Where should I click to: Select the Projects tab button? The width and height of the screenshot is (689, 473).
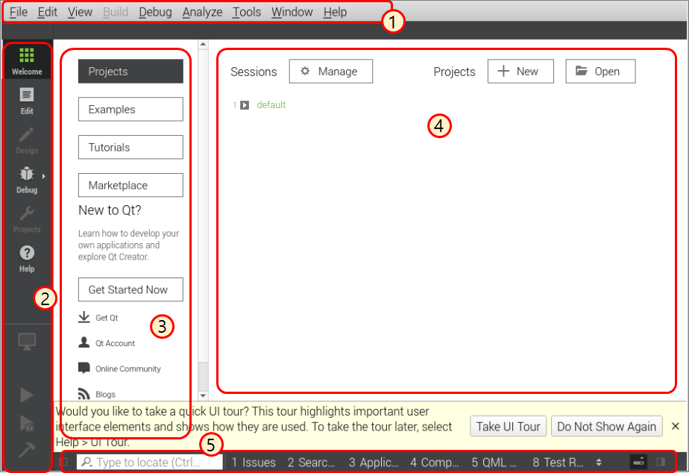(x=130, y=71)
